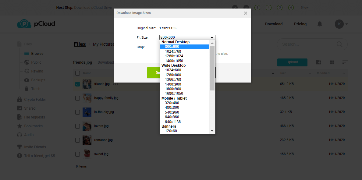Image resolution: width=362 pixels, height=180 pixels.
Task: Check the happy-family.jpg checkbox
Action: pyautogui.click(x=78, y=98)
